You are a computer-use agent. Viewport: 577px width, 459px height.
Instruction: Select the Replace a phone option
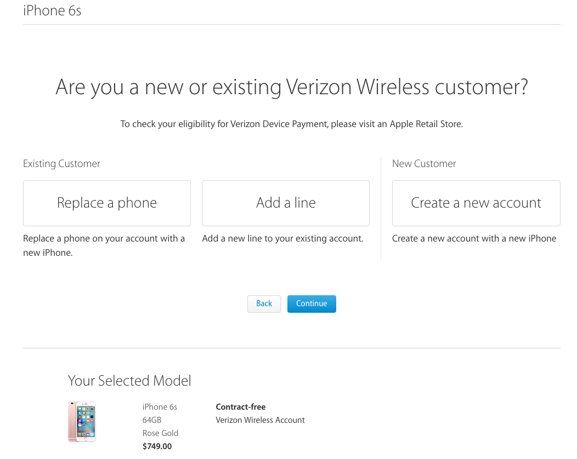pos(107,203)
